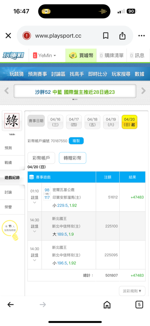Open the 派彩規則 dropdown

point(132,291)
